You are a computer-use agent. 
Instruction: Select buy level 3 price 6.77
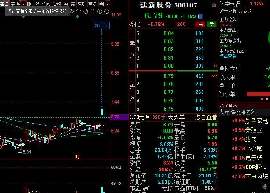(169, 92)
